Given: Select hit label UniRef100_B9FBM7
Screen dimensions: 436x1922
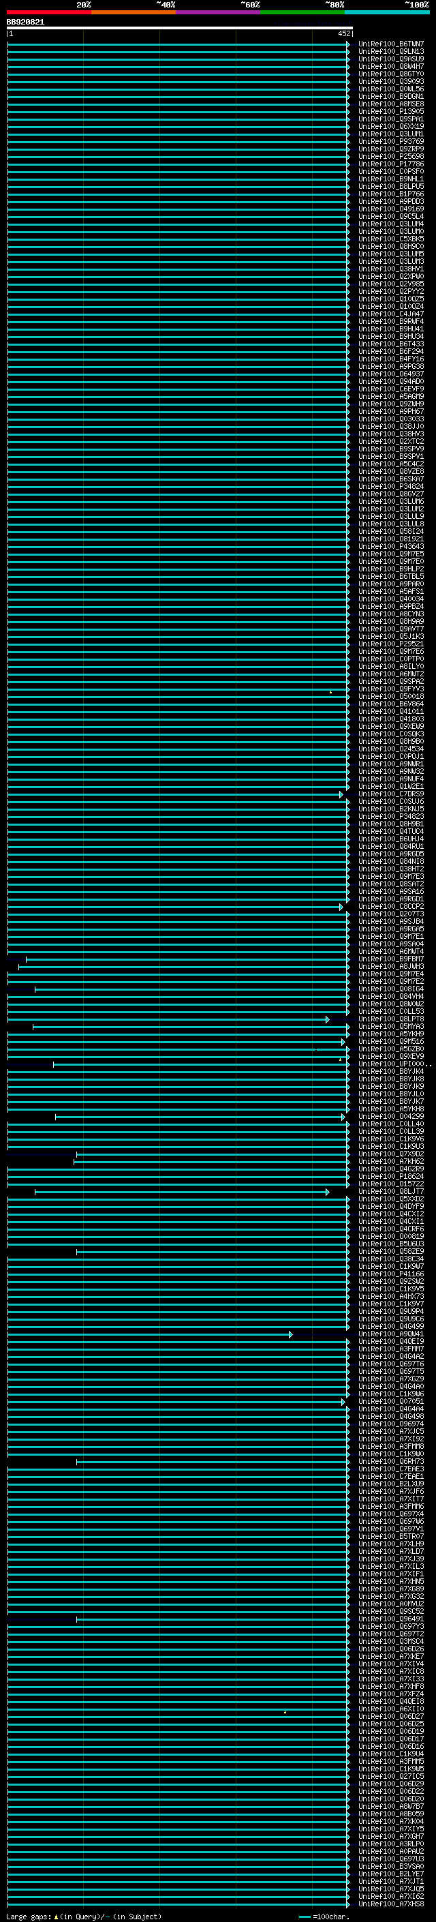Looking at the screenshot, I should pyautogui.click(x=391, y=959).
